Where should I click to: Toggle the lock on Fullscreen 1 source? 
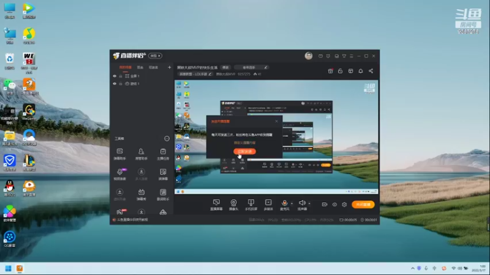tap(121, 76)
